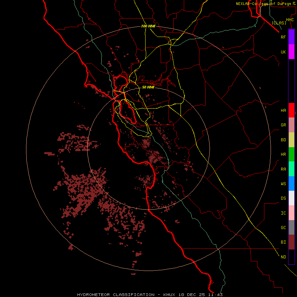Select the pink GR legend swatch
This screenshot has width=297, height=297.
(x=291, y=125)
